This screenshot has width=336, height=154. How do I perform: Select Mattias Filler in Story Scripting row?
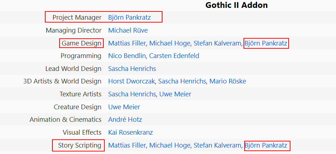pos(127,145)
